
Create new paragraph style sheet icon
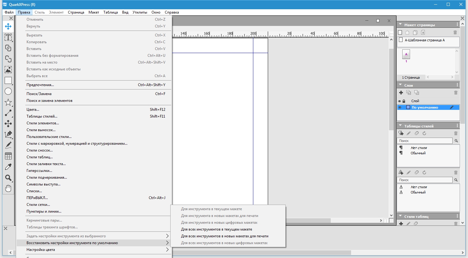coord(401,133)
